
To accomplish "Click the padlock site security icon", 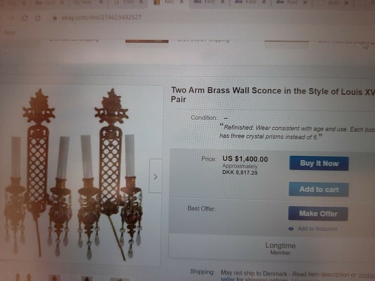I will point(55,18).
